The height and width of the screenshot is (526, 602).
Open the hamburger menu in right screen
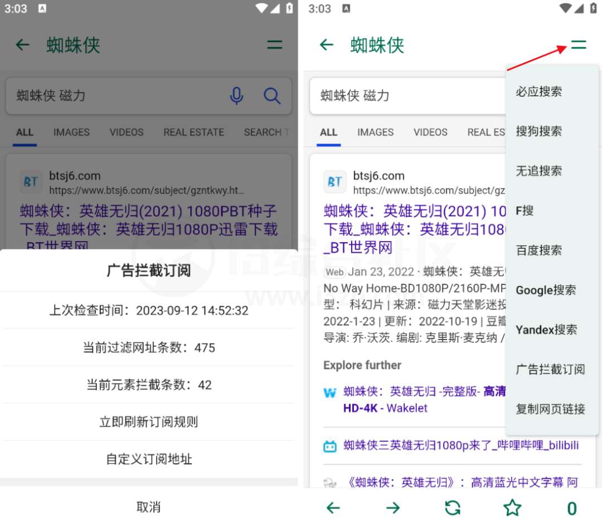578,45
